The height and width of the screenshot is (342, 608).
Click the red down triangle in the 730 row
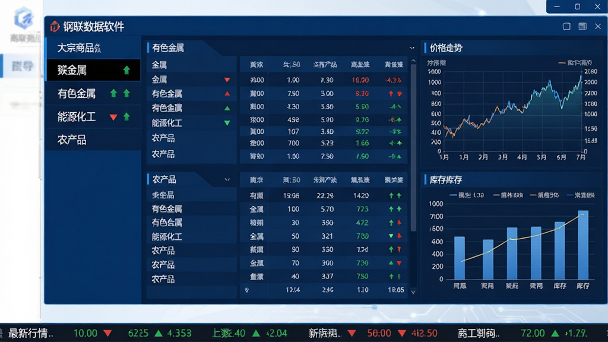click(x=399, y=263)
